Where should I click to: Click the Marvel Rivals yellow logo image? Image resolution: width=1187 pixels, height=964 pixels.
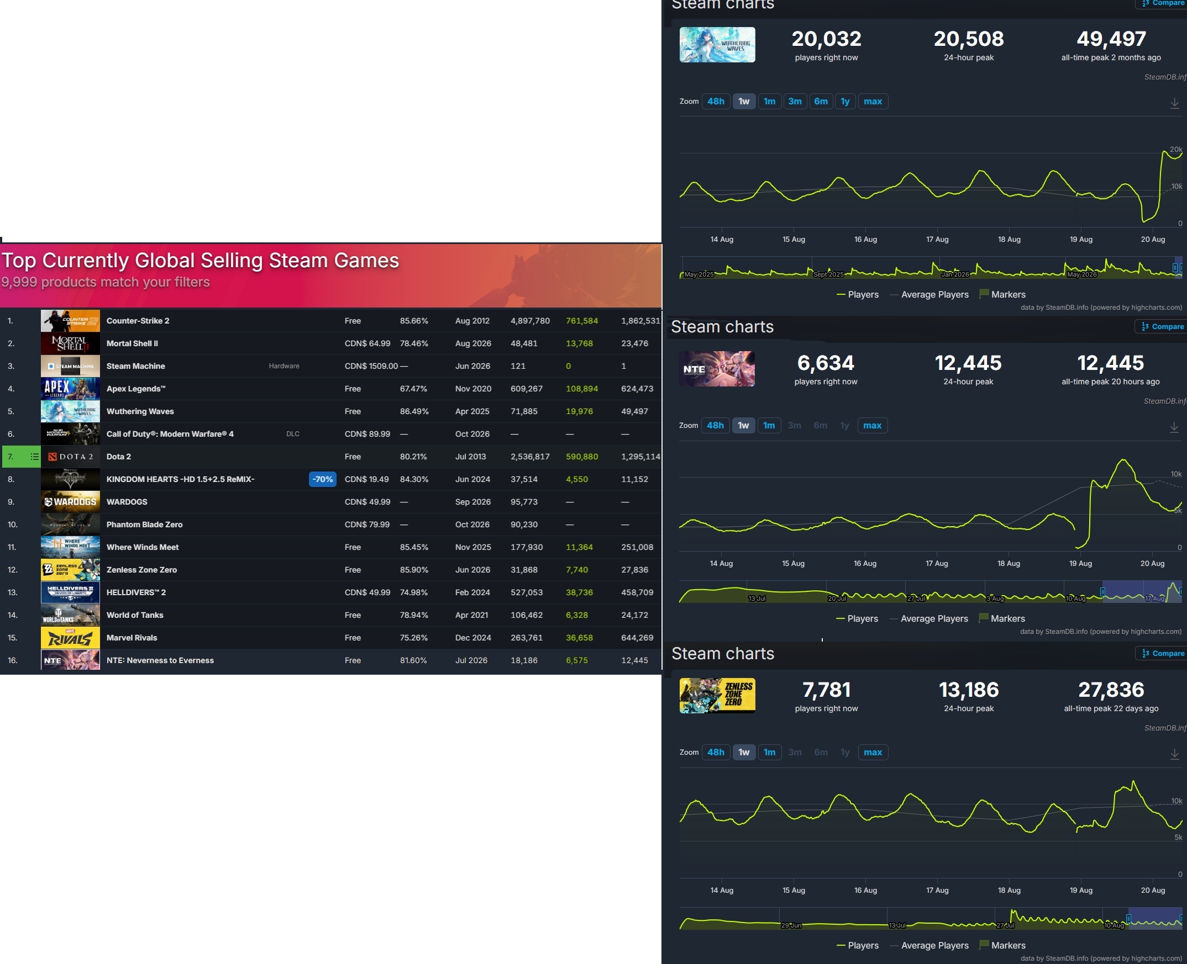(x=71, y=638)
